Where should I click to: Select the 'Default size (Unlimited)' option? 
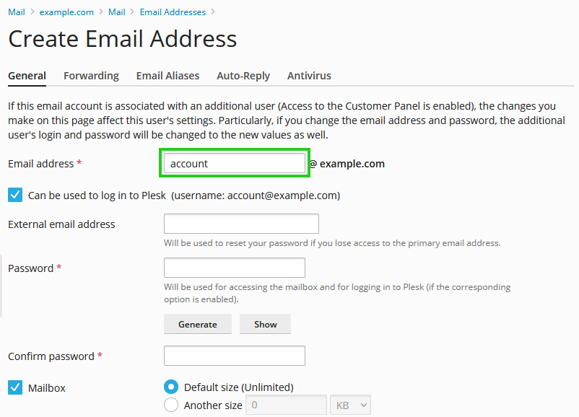[170, 387]
